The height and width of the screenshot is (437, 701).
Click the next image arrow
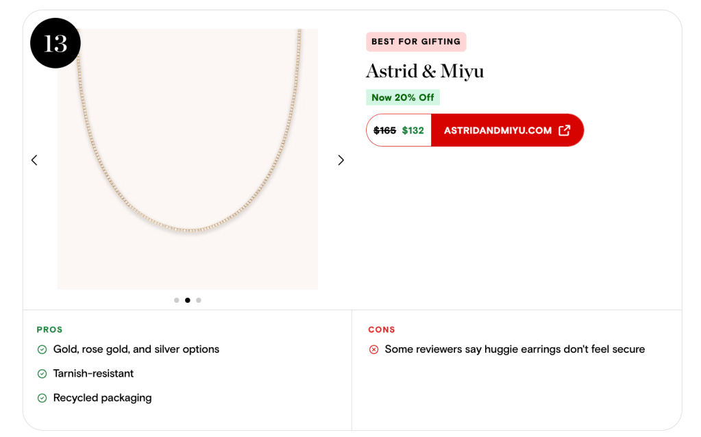pos(341,160)
